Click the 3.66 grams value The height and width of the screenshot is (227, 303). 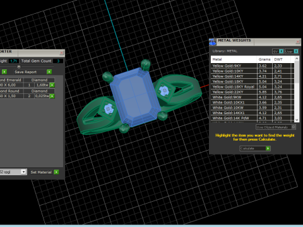[x=263, y=103]
